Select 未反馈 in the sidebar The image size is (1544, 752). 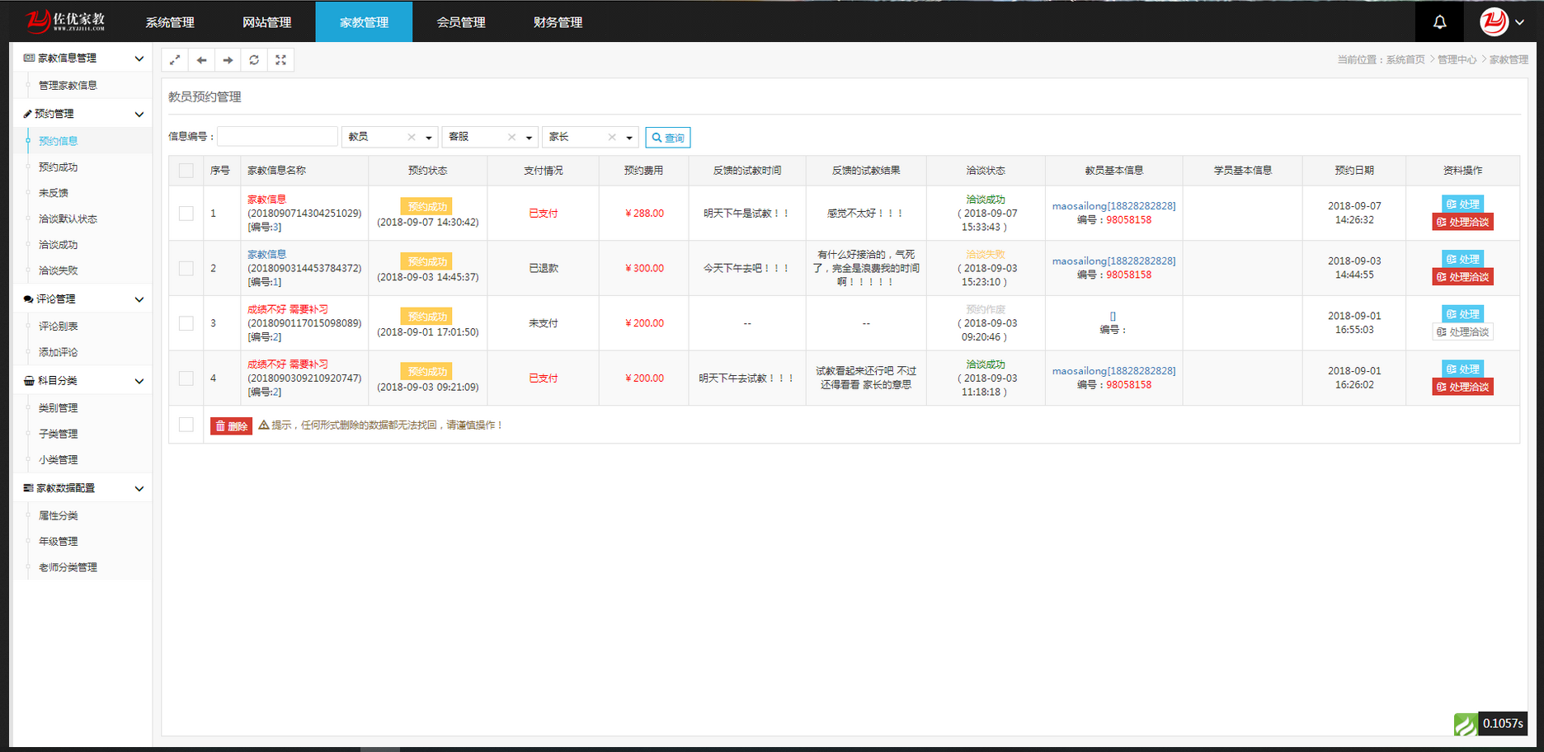click(54, 193)
